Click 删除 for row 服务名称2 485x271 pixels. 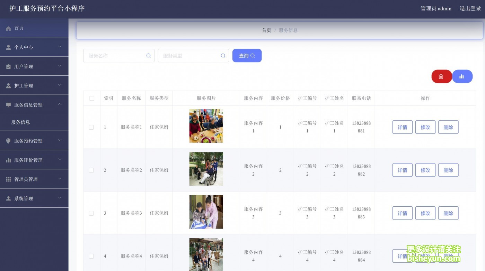click(448, 170)
